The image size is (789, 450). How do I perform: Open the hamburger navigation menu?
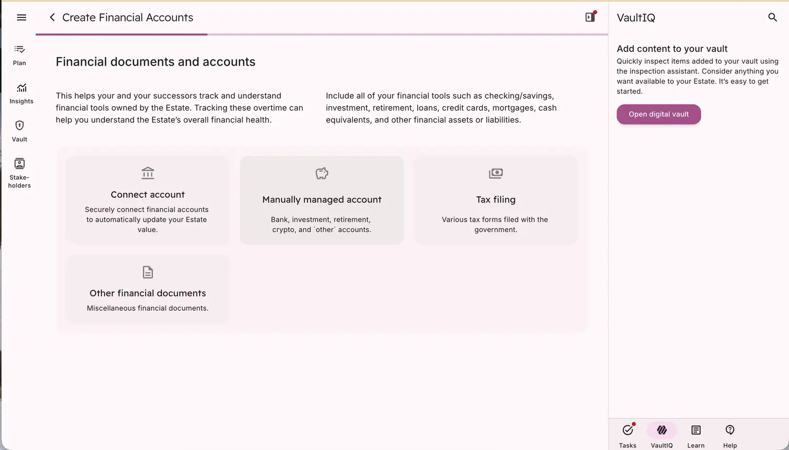22,17
